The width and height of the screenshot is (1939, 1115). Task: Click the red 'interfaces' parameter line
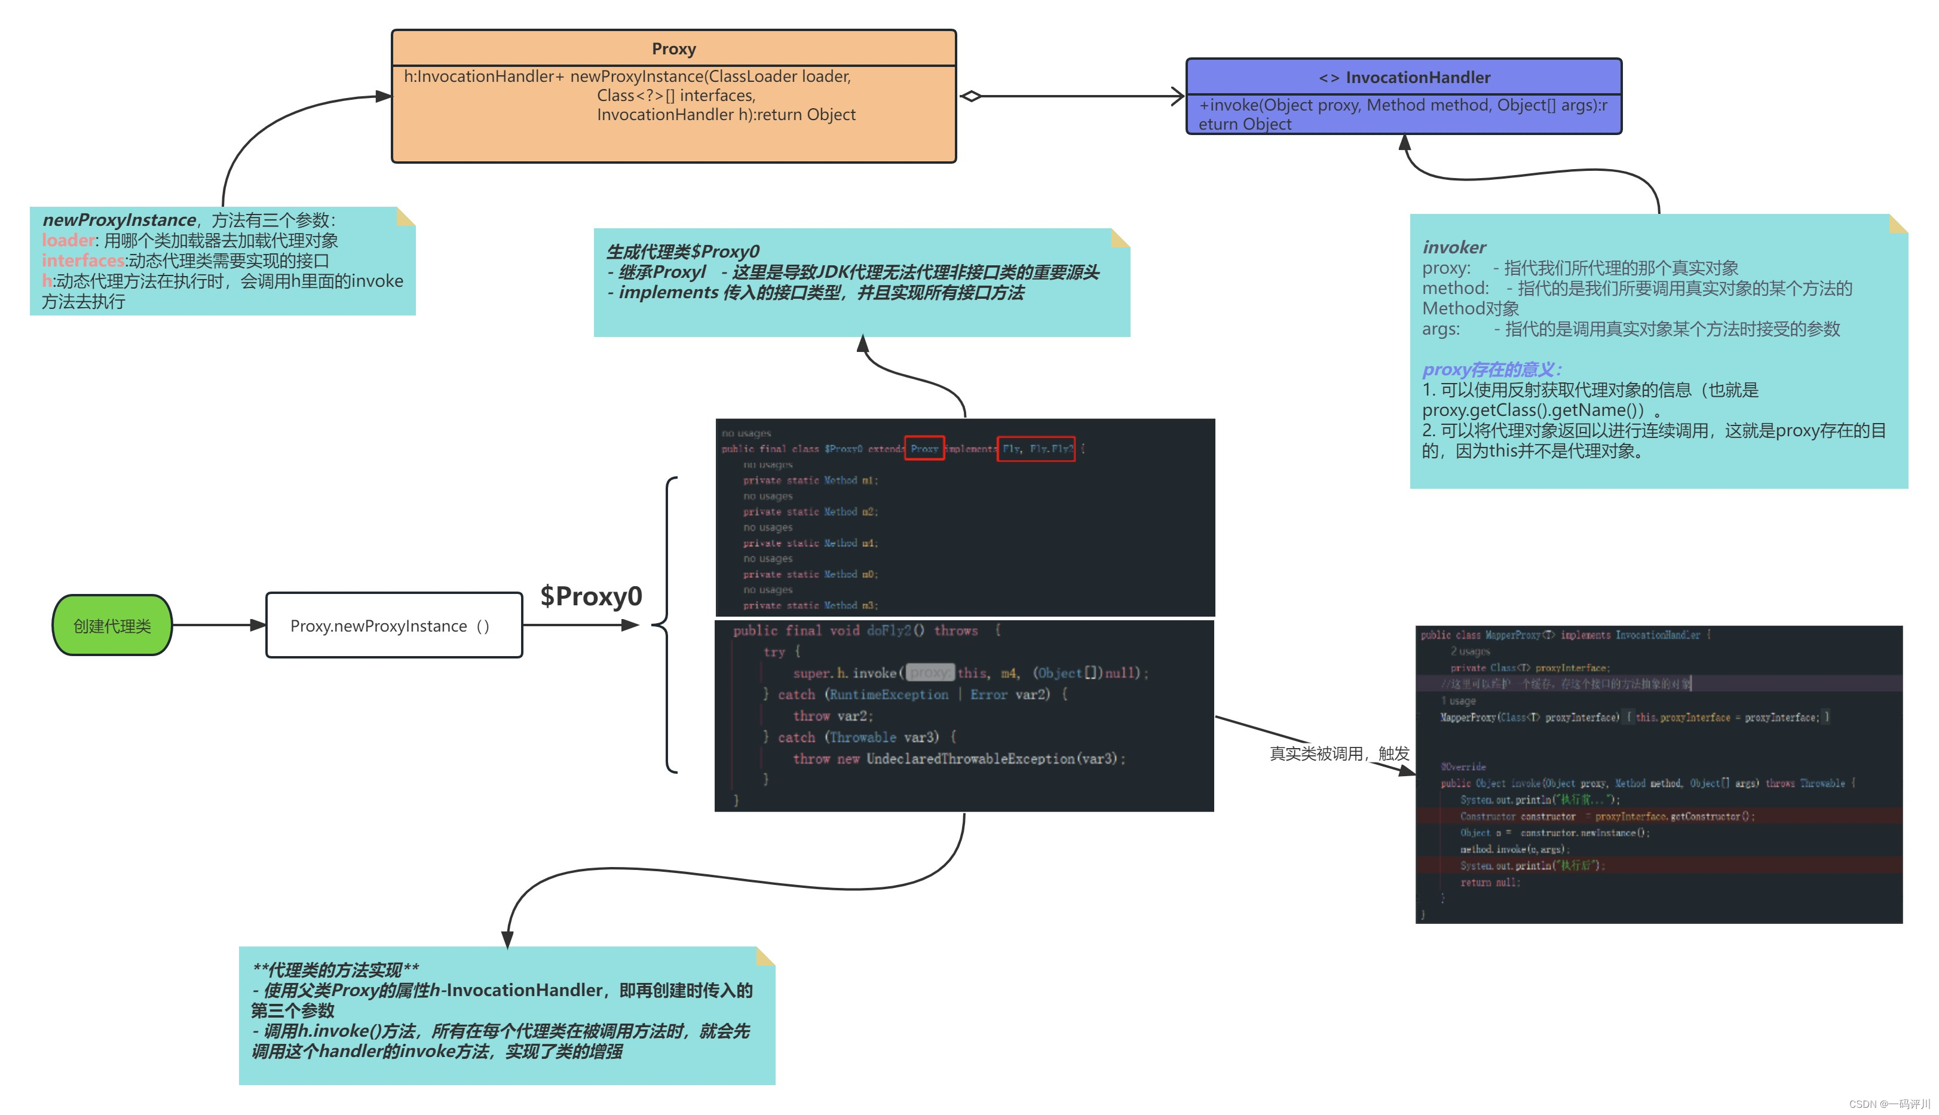[x=185, y=261]
